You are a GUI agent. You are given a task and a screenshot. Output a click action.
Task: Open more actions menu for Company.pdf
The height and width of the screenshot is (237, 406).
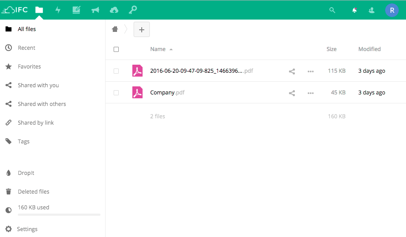tap(311, 93)
